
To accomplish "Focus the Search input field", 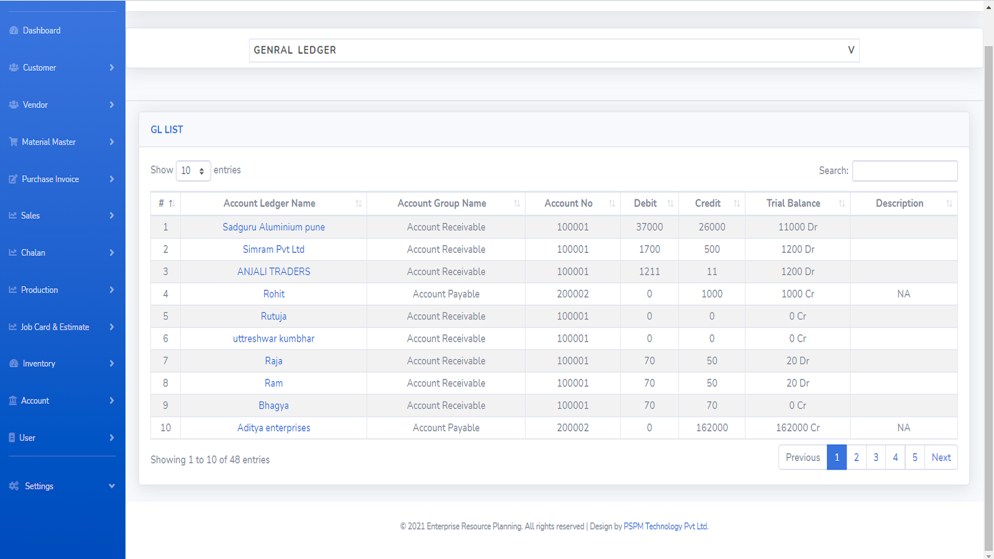I will [x=904, y=171].
